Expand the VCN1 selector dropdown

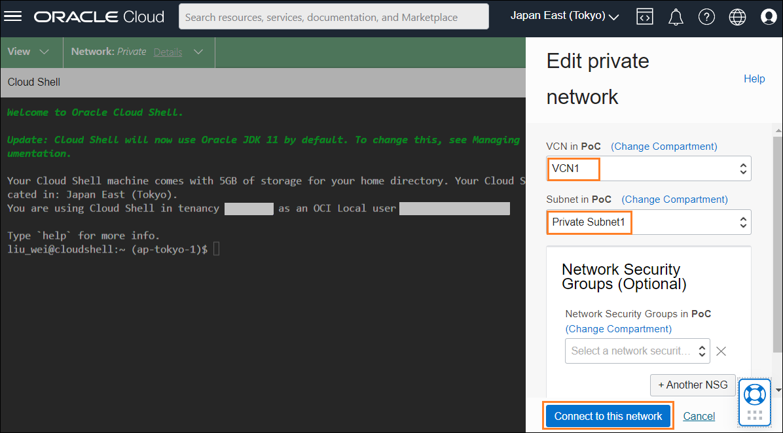coord(743,168)
